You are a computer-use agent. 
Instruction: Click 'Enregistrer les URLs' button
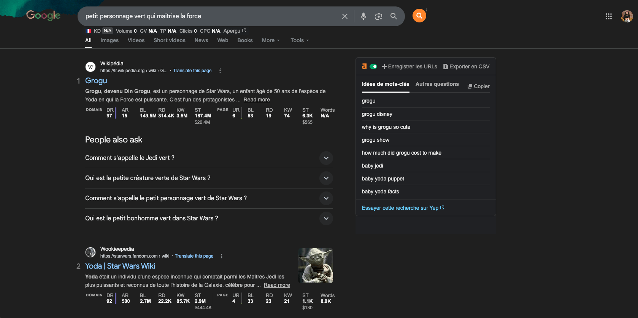(x=409, y=66)
